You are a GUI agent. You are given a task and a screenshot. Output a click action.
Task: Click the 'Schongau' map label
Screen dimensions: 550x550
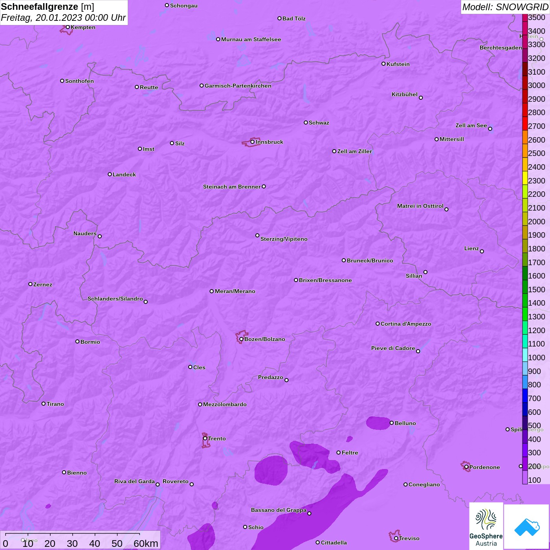(x=184, y=5)
